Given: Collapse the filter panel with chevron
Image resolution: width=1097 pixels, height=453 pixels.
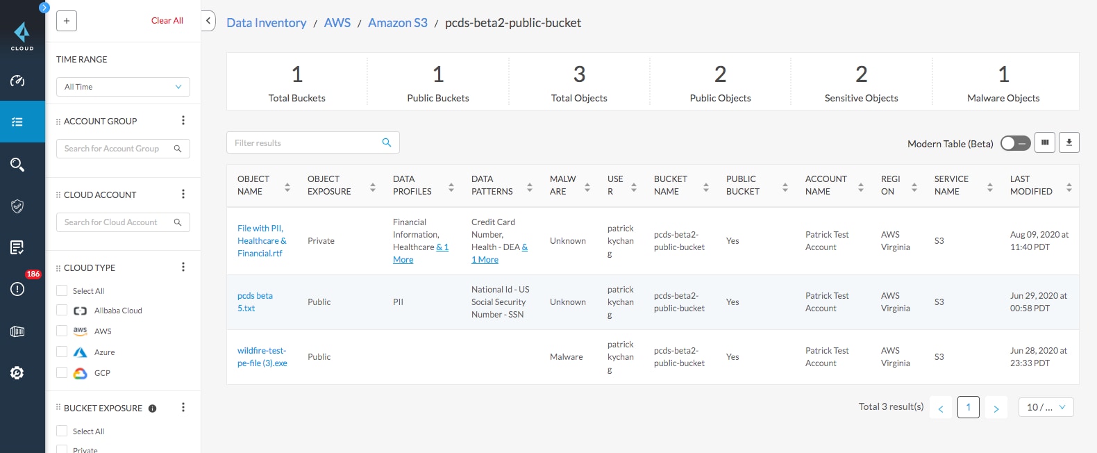Looking at the screenshot, I should [x=208, y=21].
